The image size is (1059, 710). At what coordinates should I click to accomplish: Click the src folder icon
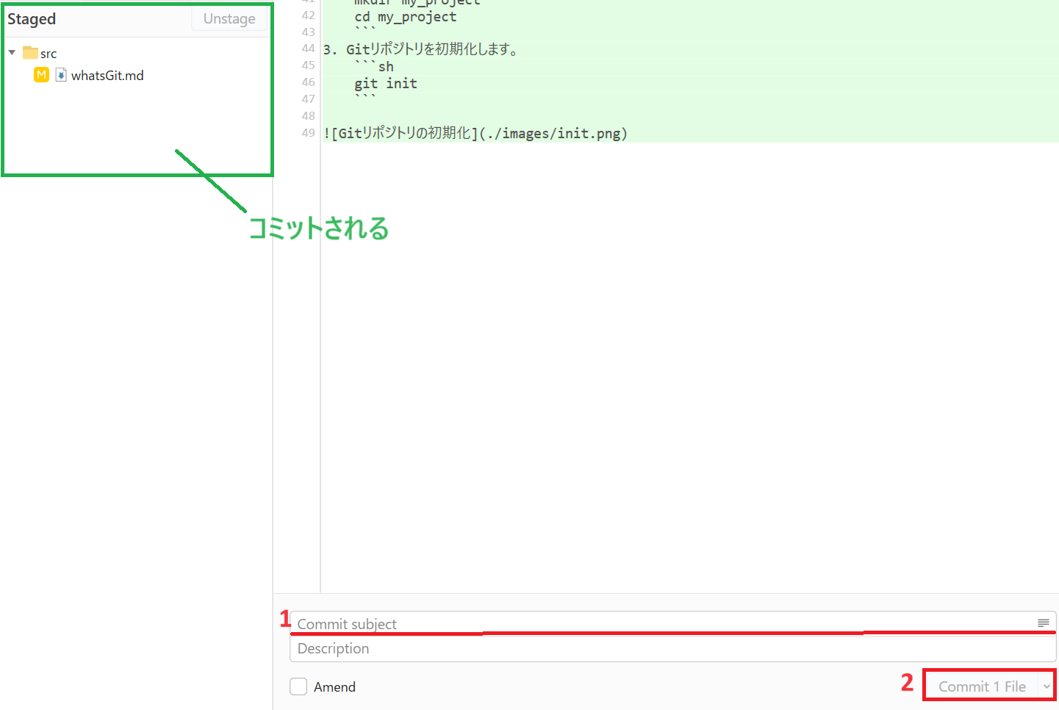click(32, 52)
